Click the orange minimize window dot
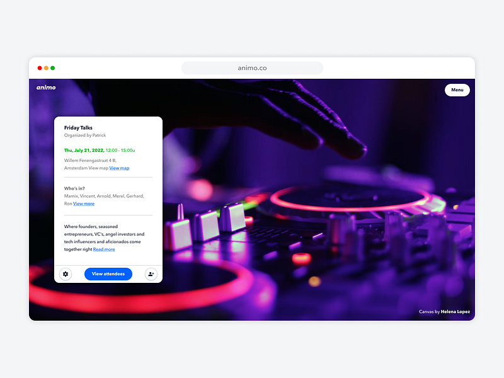Screen dimensions: 504x378 coord(46,68)
